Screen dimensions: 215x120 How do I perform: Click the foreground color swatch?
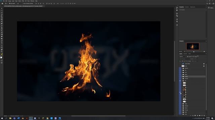[1, 57]
